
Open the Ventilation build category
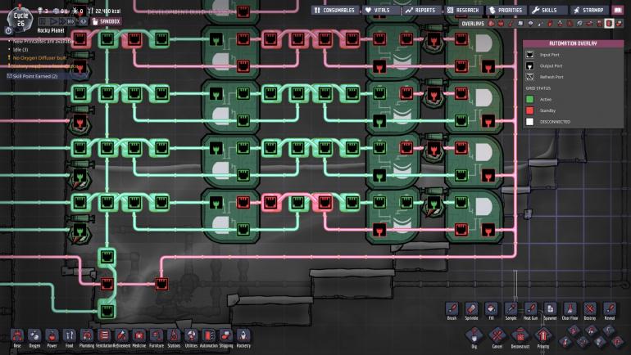tap(104, 338)
